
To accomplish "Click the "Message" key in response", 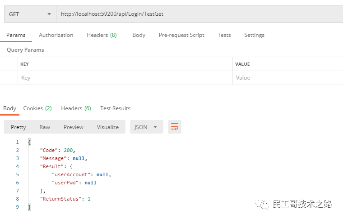I will point(53,158).
